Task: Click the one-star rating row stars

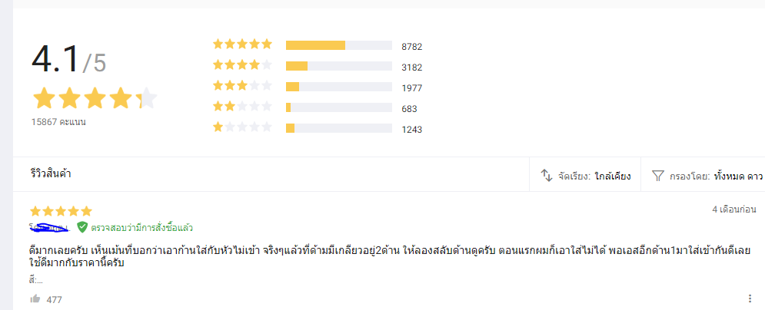Action: (242, 128)
